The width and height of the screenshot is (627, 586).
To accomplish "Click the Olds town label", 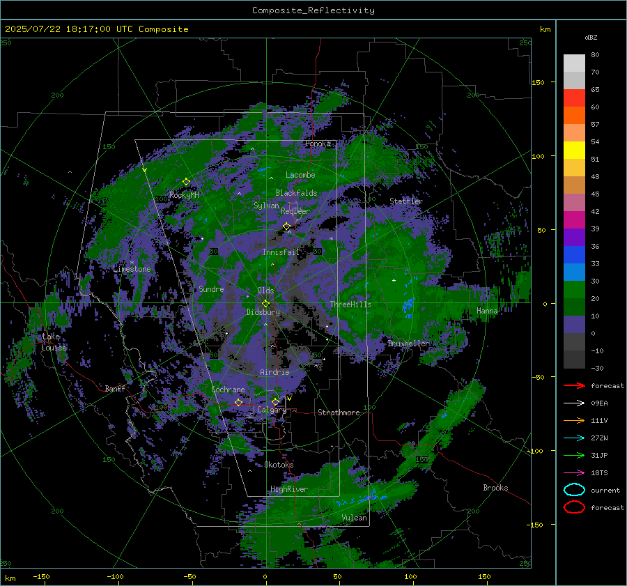I will [265, 291].
